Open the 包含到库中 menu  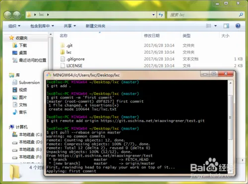coord(42,26)
